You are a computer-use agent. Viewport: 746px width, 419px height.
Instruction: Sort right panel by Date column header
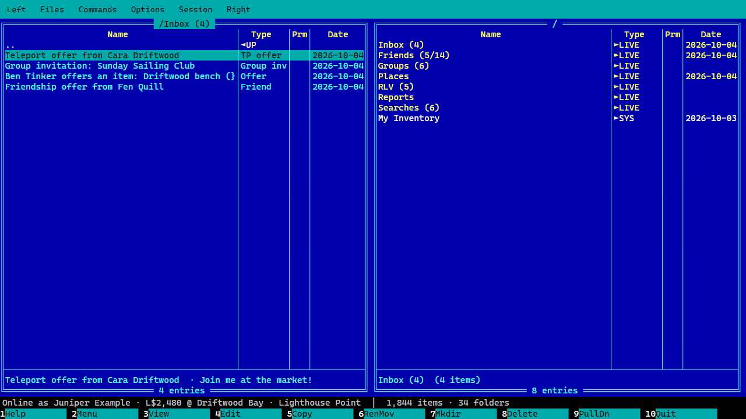tap(711, 34)
